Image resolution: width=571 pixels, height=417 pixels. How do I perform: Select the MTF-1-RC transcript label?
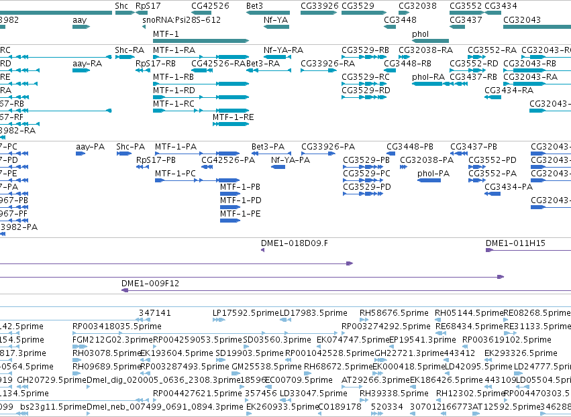pos(174,104)
